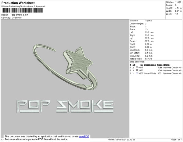Click the printed date 05/09/2021 23.12.25
Viewport: 183px width, 142px height.
(125, 140)
